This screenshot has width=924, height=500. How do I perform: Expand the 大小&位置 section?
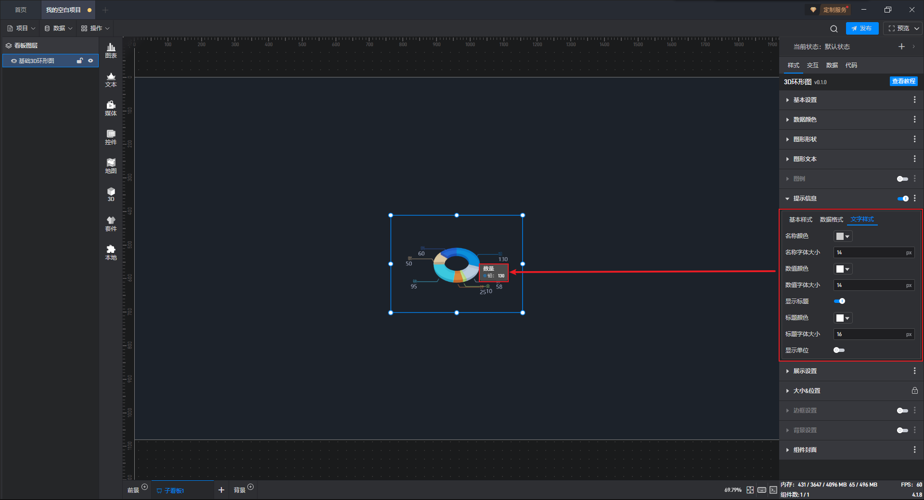787,391
